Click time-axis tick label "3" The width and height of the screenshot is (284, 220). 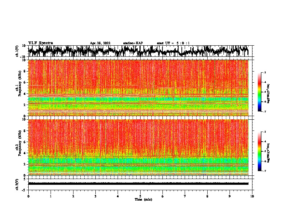pyautogui.click(x=95, y=196)
